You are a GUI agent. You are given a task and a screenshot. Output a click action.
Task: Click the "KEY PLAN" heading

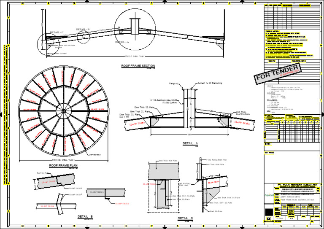click(x=269, y=153)
